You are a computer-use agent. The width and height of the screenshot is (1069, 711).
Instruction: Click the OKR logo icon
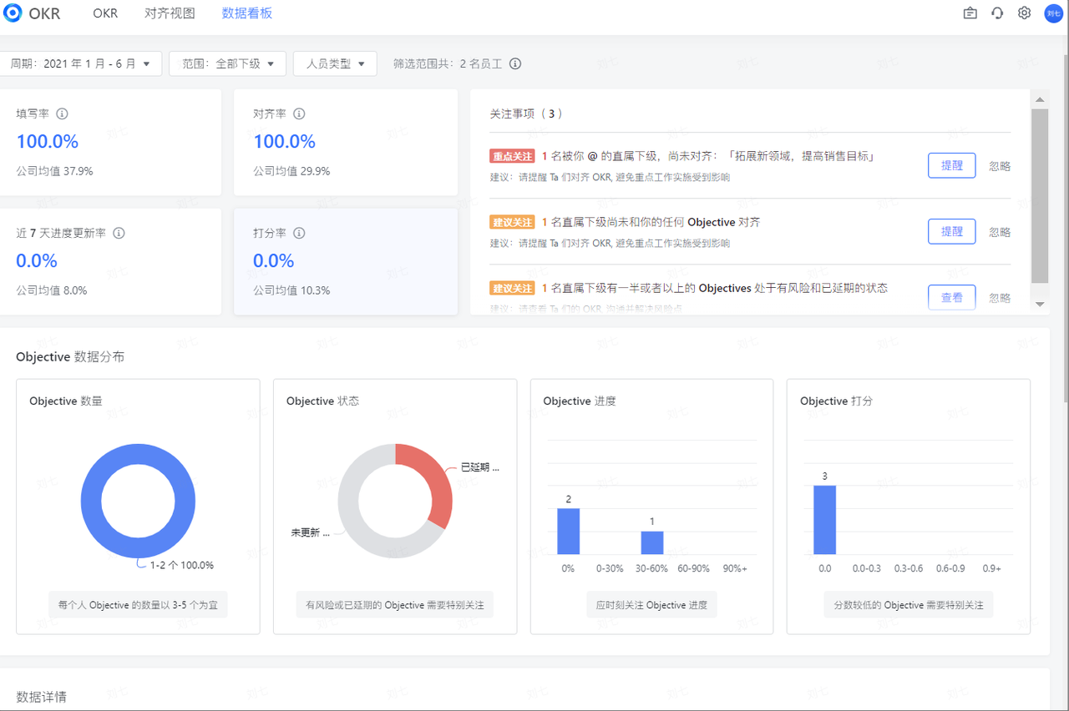click(x=13, y=13)
